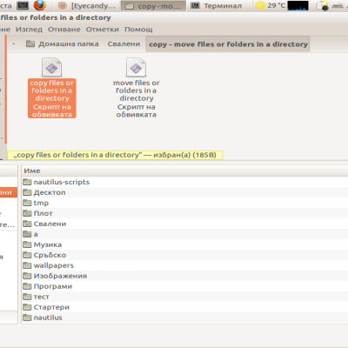Image resolution: width=348 pixels, height=348 pixels.
Task: Open the weather notification tray icon
Action: (x=322, y=5)
